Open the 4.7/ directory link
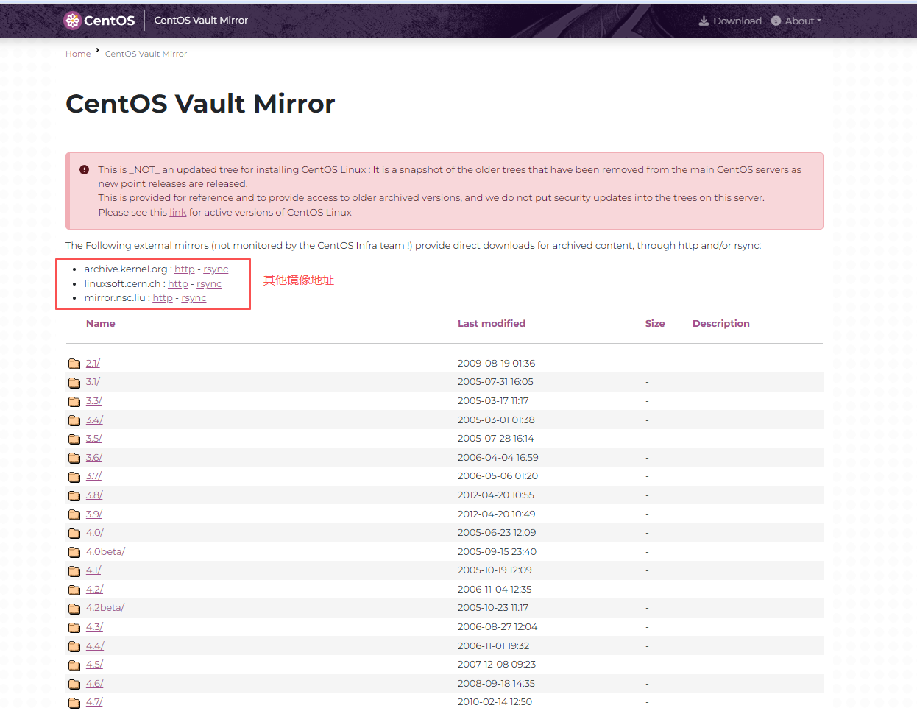This screenshot has height=711, width=917. click(94, 702)
